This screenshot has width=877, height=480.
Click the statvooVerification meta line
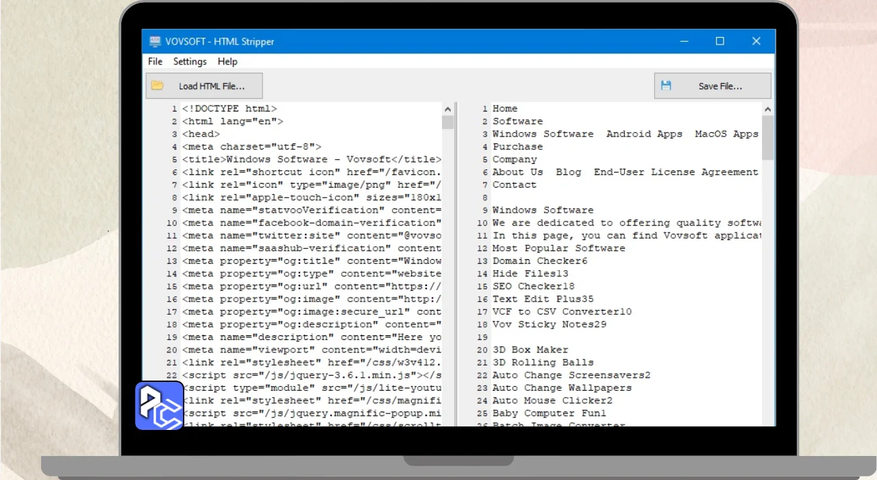tap(312, 210)
